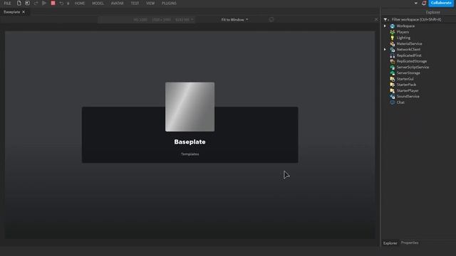Click the ReplicatedStorage icon
Image resolution: width=456 pixels, height=256 pixels.
tap(393, 61)
